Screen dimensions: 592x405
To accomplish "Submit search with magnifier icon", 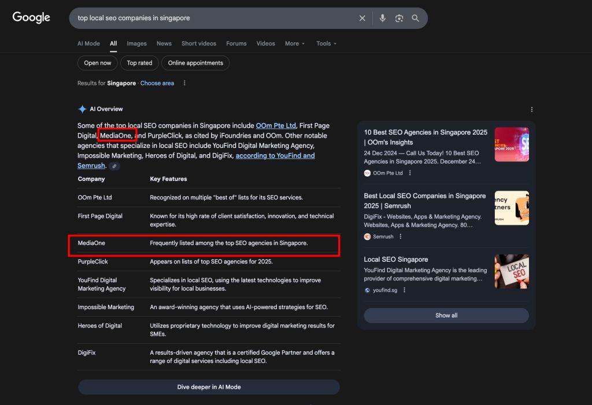I will pyautogui.click(x=415, y=18).
